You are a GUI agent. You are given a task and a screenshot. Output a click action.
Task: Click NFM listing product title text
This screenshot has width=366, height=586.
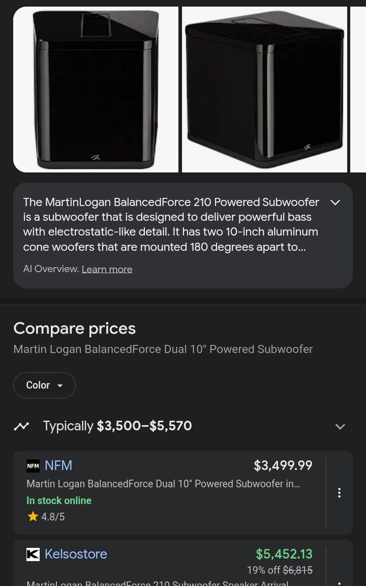click(x=163, y=484)
